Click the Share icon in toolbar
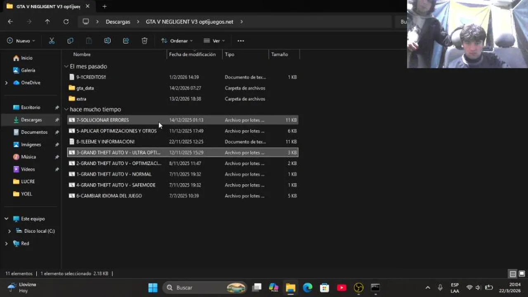 [x=126, y=41]
